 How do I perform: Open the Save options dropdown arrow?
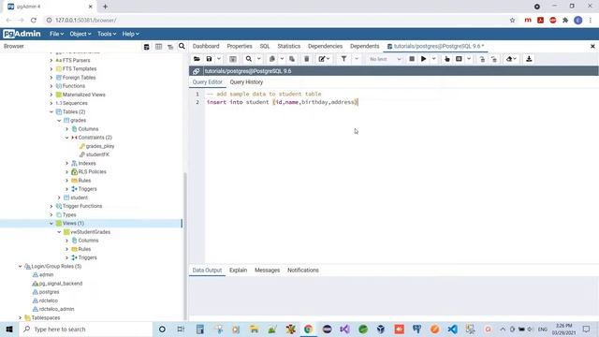[219, 59]
